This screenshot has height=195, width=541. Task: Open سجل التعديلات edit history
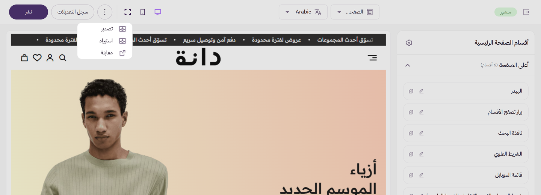(73, 12)
